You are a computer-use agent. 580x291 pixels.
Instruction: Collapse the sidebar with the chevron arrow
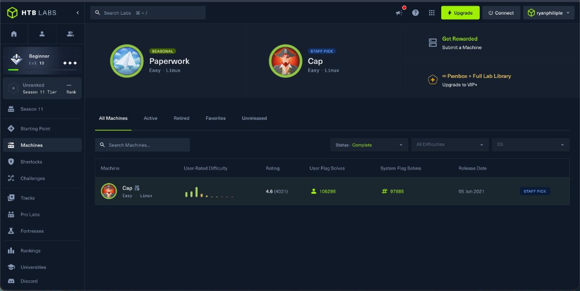point(78,12)
